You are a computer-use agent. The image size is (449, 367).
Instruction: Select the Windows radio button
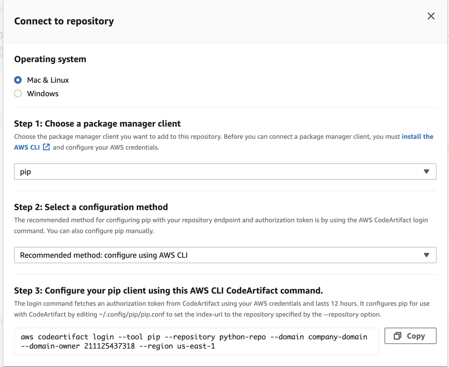[18, 94]
